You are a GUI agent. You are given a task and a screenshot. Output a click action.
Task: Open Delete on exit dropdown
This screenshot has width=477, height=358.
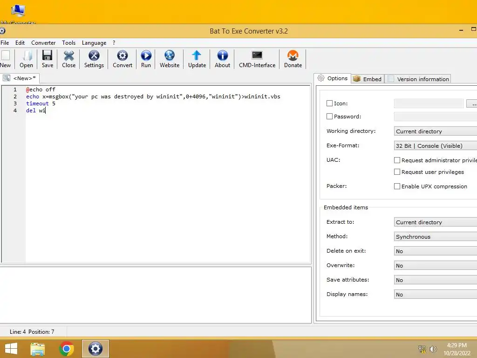point(436,251)
